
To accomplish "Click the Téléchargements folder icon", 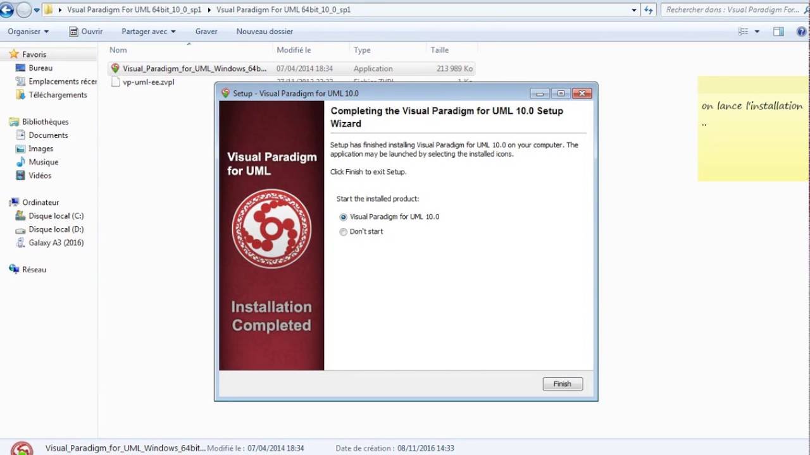I will (x=20, y=95).
